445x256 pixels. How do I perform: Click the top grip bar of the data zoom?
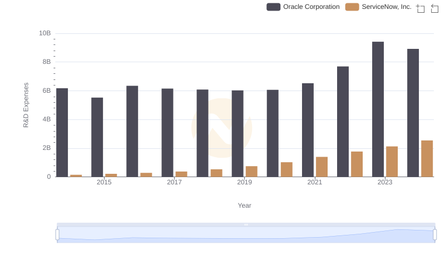(x=246, y=224)
